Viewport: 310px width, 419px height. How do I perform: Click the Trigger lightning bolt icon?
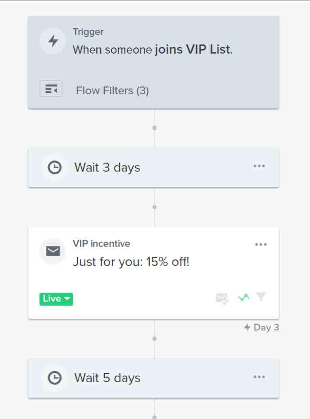(x=53, y=41)
